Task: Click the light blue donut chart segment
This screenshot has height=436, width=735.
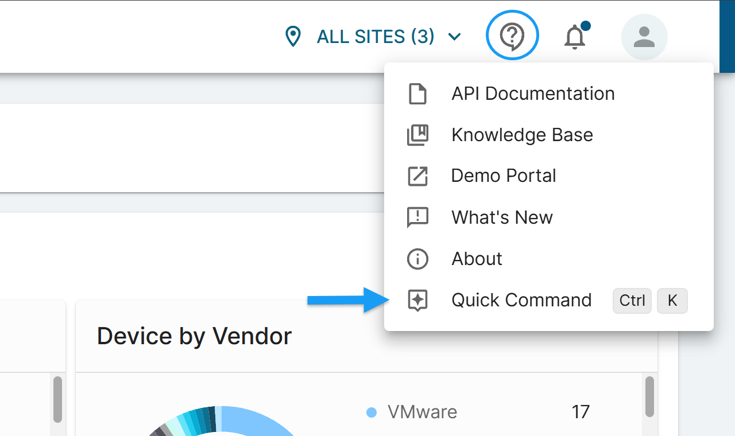Action: tap(258, 422)
